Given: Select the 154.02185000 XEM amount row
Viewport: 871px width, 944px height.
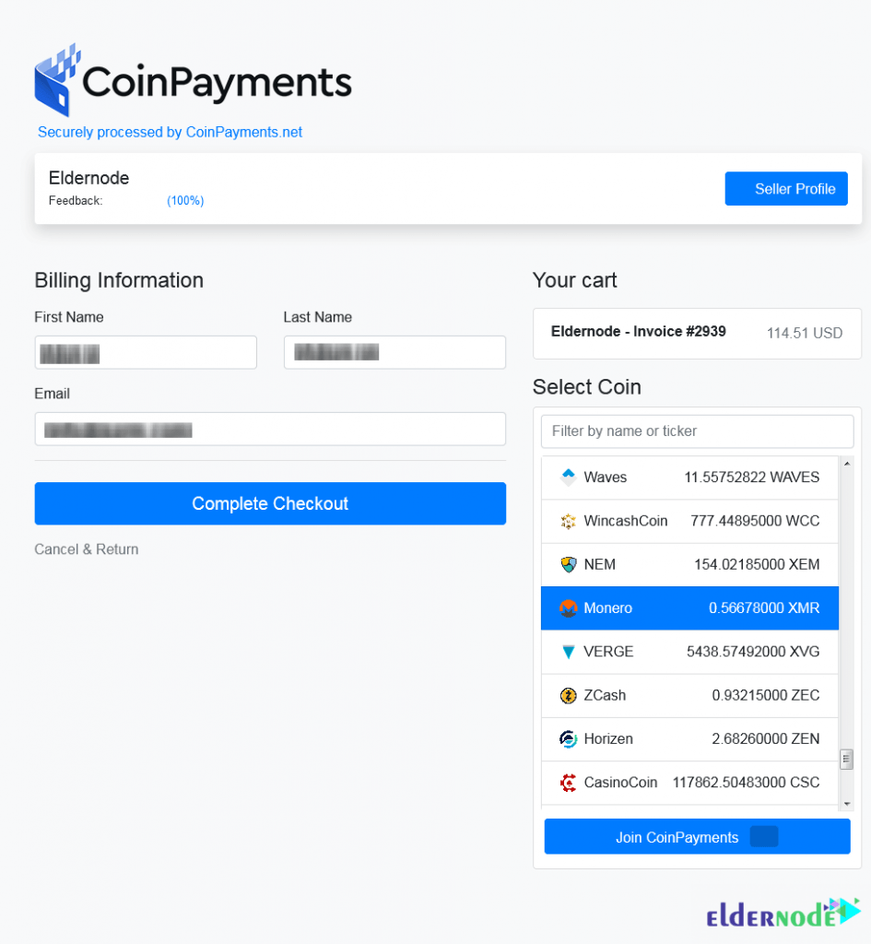Looking at the screenshot, I should 689,565.
